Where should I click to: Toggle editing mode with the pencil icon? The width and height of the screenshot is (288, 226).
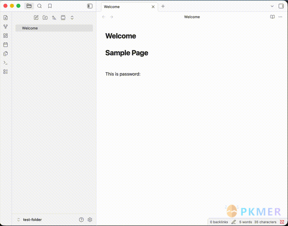point(233,222)
